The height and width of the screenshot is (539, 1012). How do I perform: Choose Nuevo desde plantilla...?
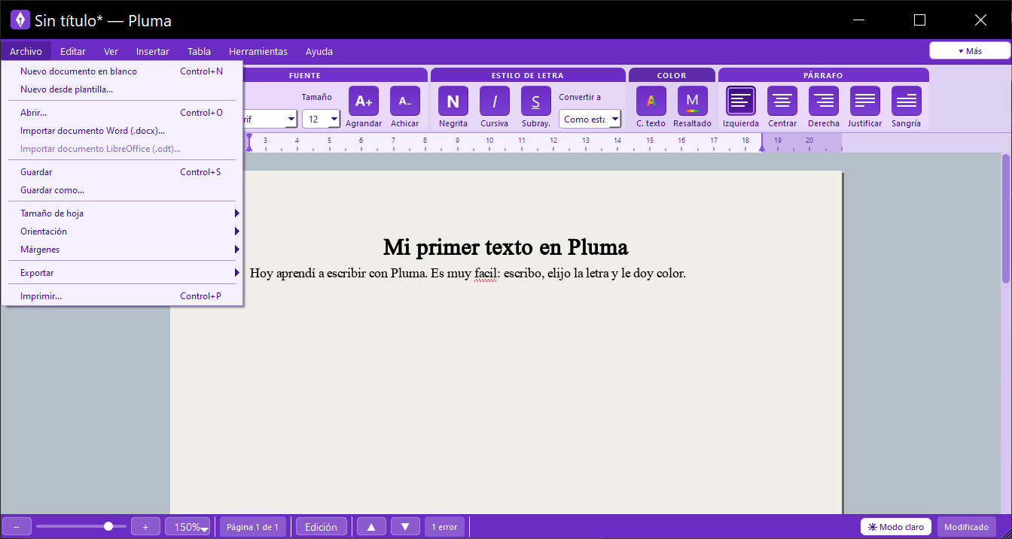(122, 89)
